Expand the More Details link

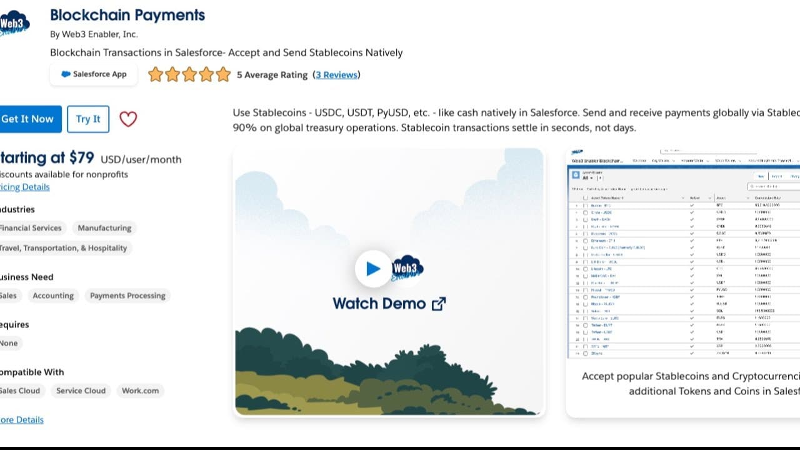pyautogui.click(x=22, y=420)
